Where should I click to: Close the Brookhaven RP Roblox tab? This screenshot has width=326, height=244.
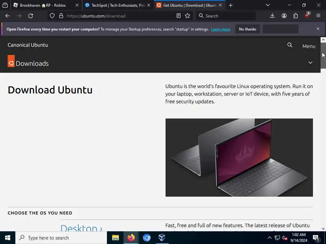click(x=77, y=5)
